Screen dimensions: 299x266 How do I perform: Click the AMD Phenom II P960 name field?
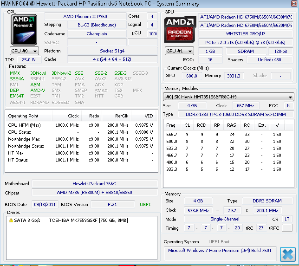point(85,17)
